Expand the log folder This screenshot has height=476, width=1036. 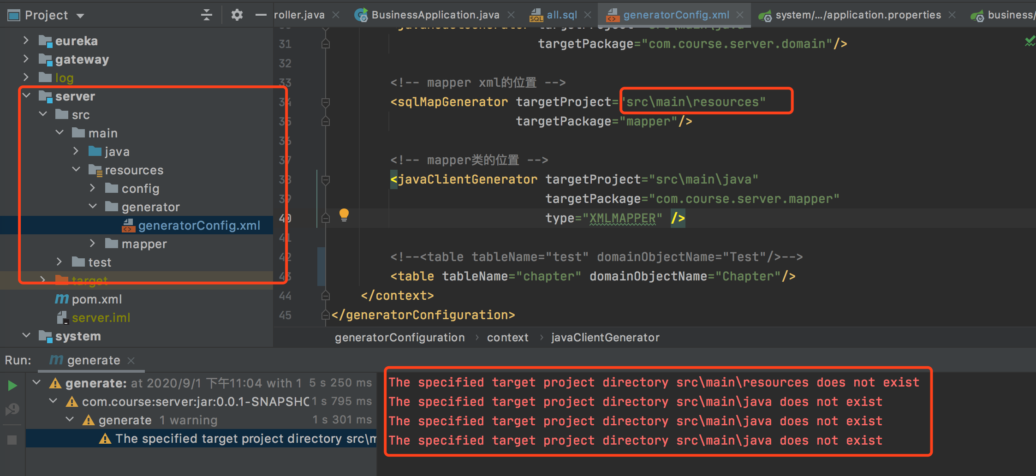coord(26,77)
